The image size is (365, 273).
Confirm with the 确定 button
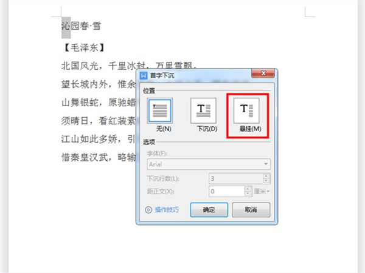[209, 210]
